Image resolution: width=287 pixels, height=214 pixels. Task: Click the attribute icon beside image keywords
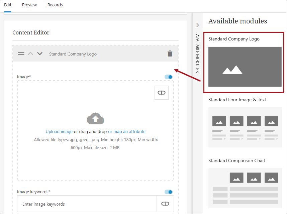pyautogui.click(x=165, y=204)
